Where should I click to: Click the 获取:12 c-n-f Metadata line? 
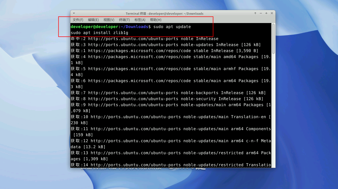pyautogui.click(x=171, y=144)
